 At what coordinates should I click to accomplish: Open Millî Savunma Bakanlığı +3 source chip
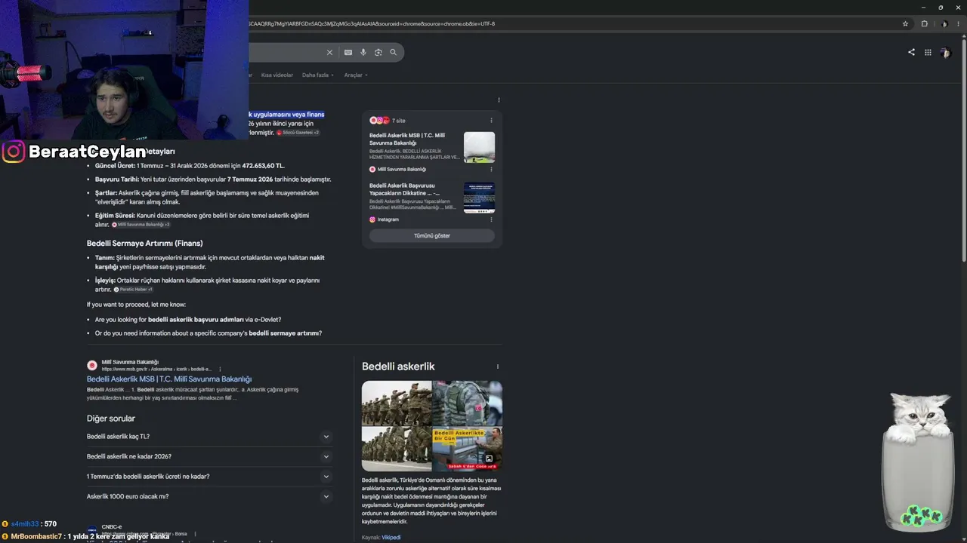click(x=141, y=225)
